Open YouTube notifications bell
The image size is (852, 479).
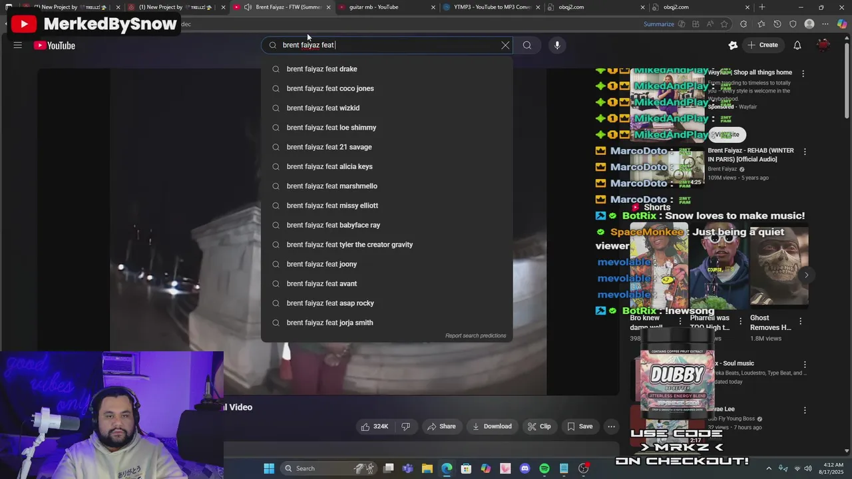pyautogui.click(x=797, y=45)
